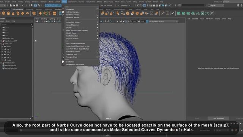
Task: Choose Add Output Curves to Hair
Action: click(x=76, y=43)
